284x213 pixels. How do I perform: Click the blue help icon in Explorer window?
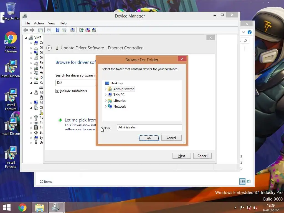250,32
